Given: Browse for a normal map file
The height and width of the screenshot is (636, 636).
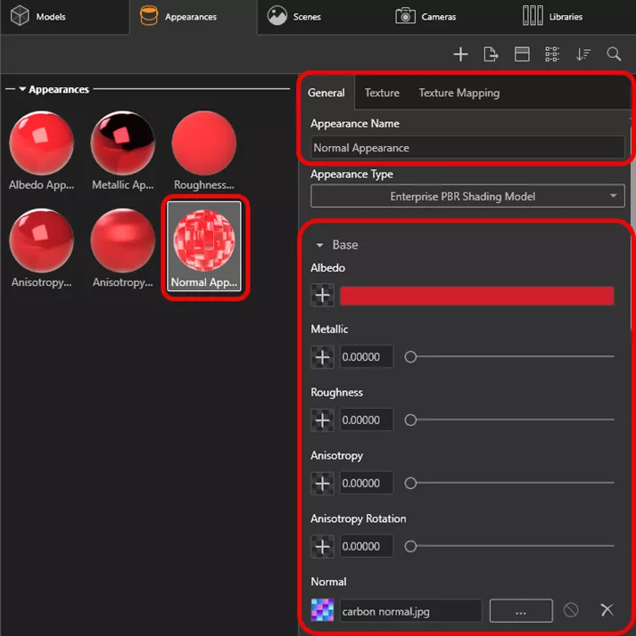Looking at the screenshot, I should pyautogui.click(x=521, y=610).
